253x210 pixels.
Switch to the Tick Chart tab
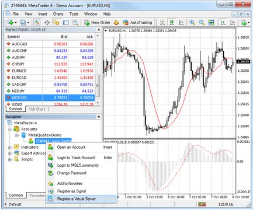click(x=37, y=109)
